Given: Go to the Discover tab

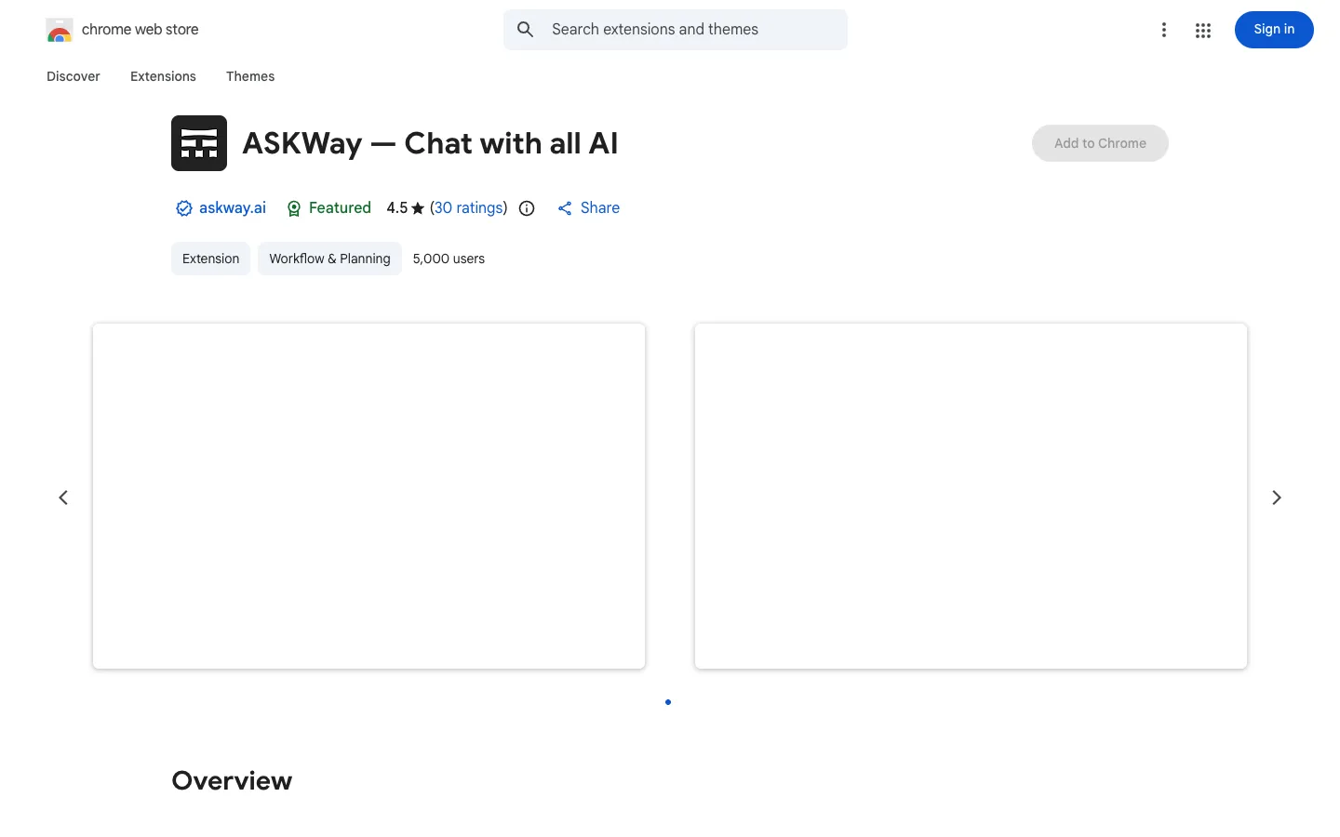Looking at the screenshot, I should tap(74, 76).
